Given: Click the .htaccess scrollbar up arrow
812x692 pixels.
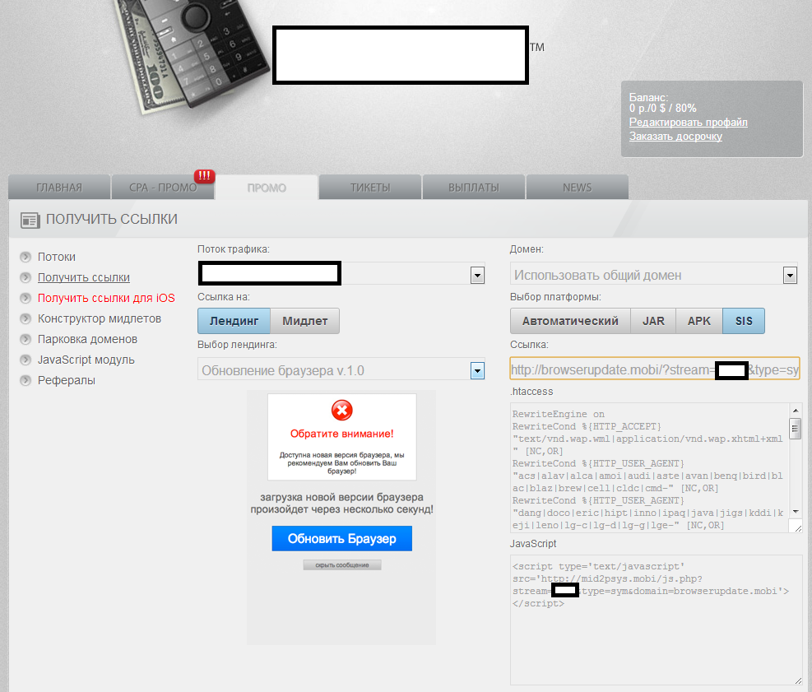Looking at the screenshot, I should 796,411.
